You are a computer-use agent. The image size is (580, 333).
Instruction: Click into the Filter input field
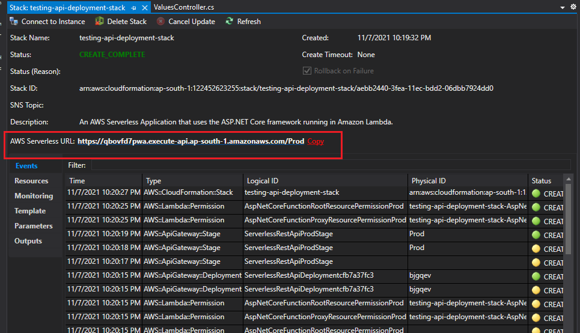coord(331,165)
